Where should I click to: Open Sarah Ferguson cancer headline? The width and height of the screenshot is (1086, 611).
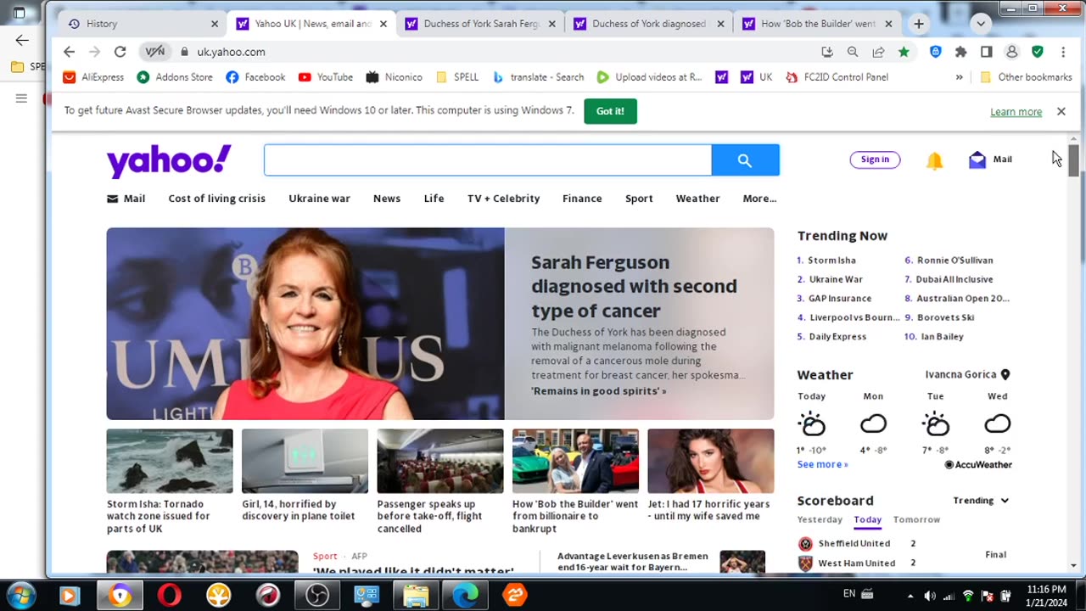[x=634, y=286]
